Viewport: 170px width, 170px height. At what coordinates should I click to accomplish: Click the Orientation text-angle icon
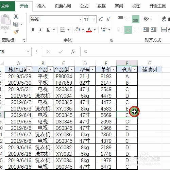[x=146, y=19]
